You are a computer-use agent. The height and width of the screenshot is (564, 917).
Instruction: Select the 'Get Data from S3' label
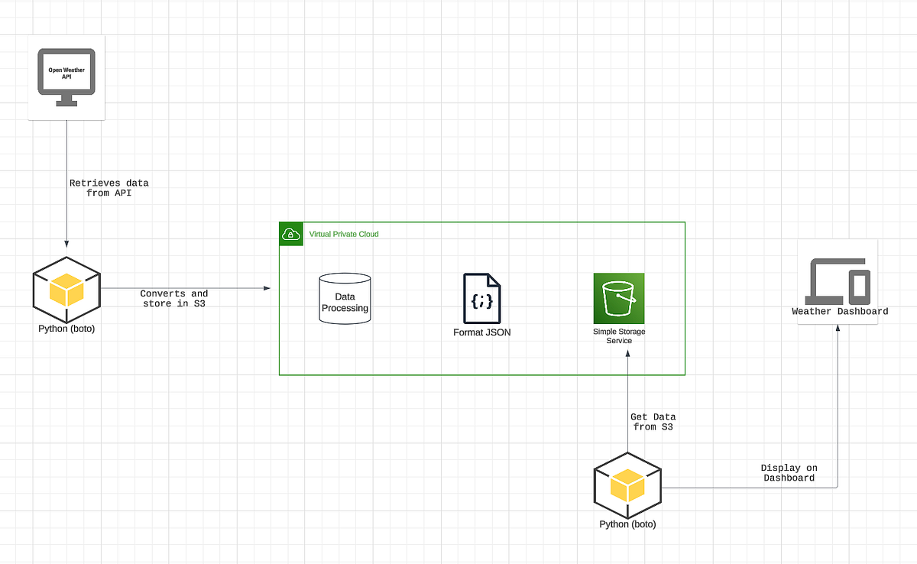coord(653,422)
